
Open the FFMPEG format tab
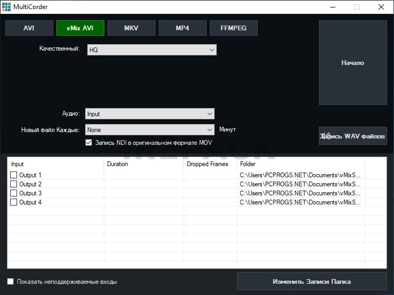point(233,28)
